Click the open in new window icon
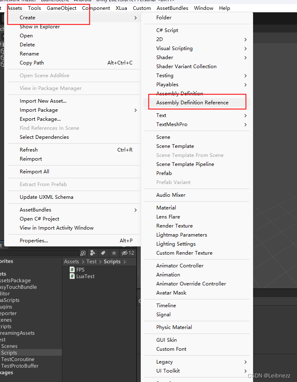The image size is (297, 382). 83,253
